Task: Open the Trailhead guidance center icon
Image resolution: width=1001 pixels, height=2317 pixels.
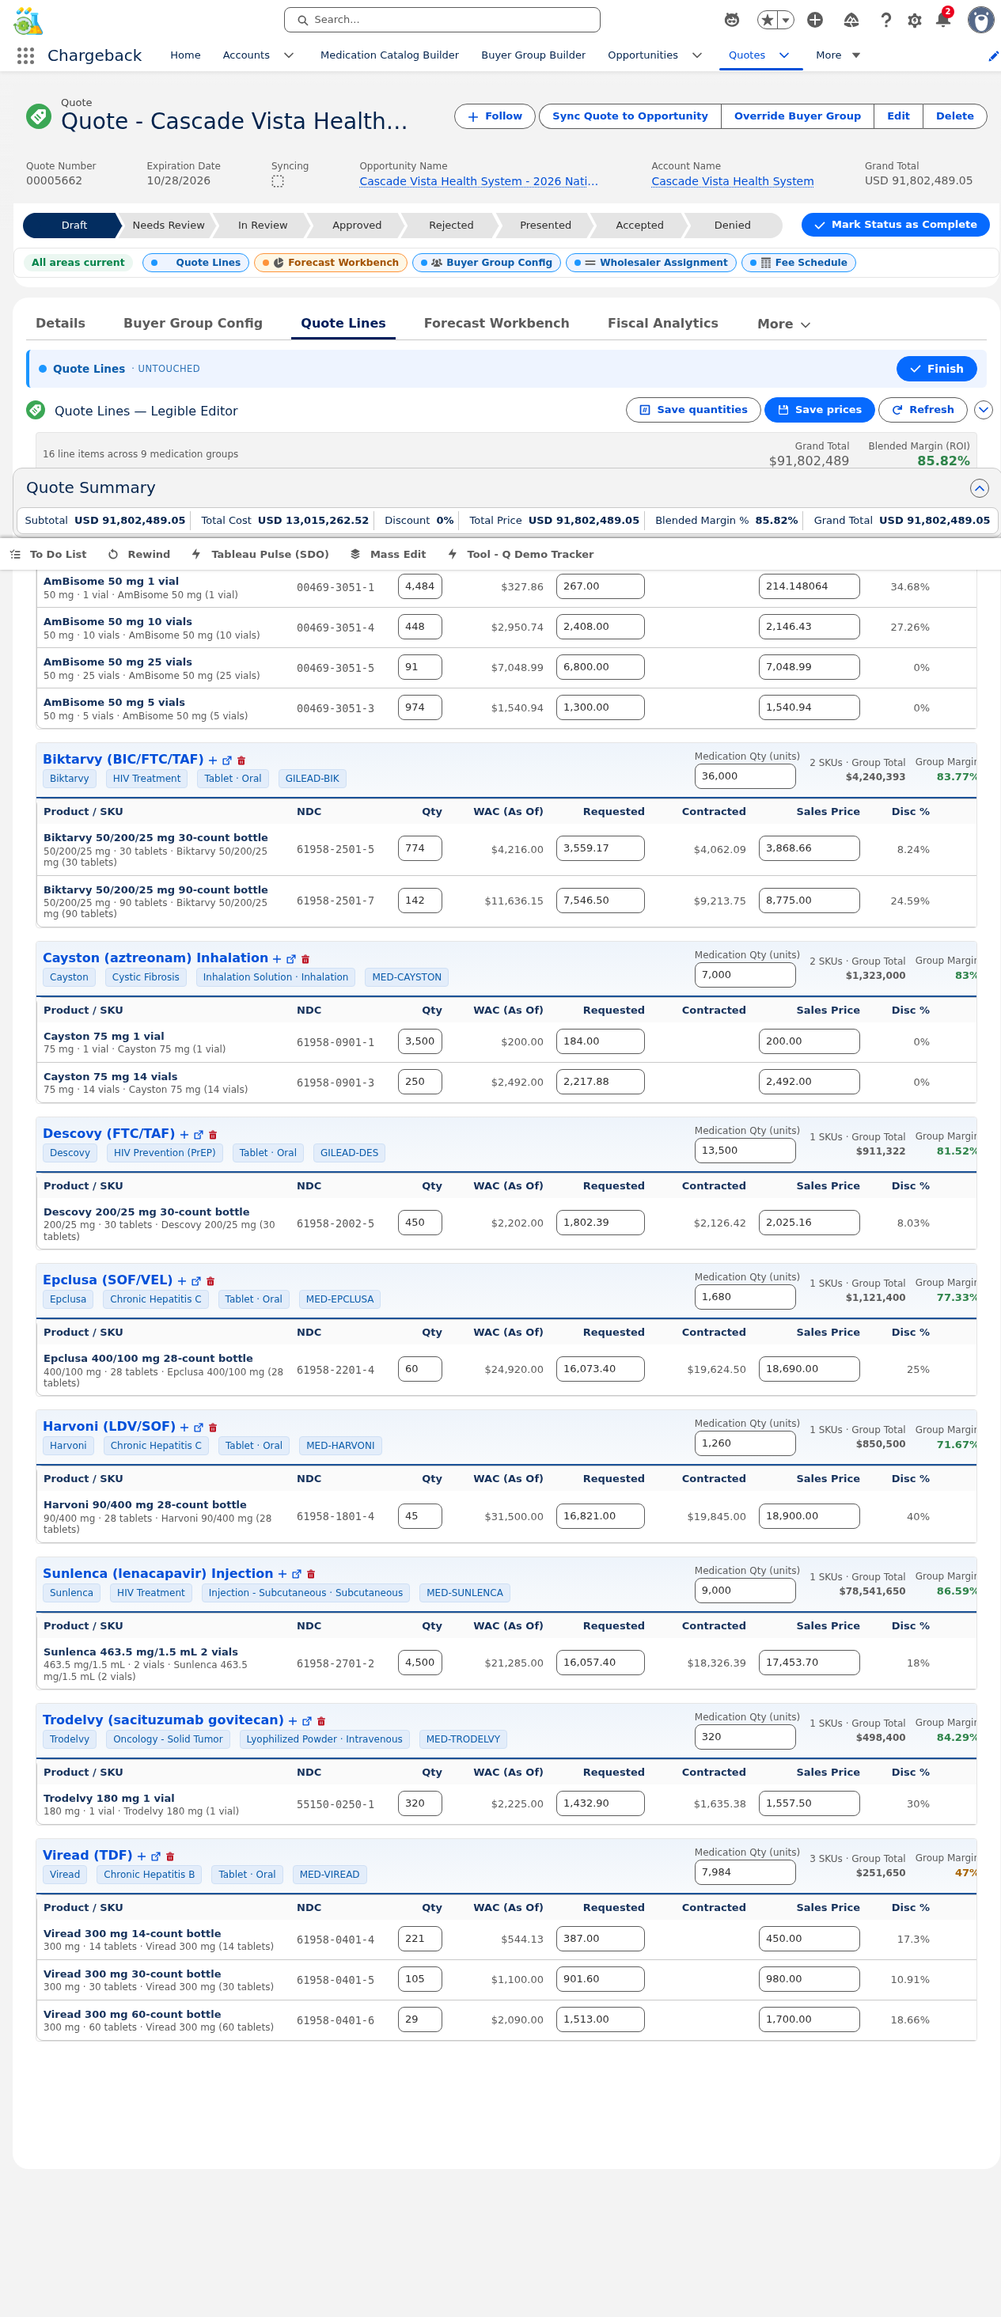Action: (x=851, y=20)
